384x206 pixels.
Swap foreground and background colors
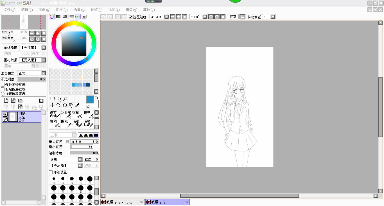coord(97,98)
